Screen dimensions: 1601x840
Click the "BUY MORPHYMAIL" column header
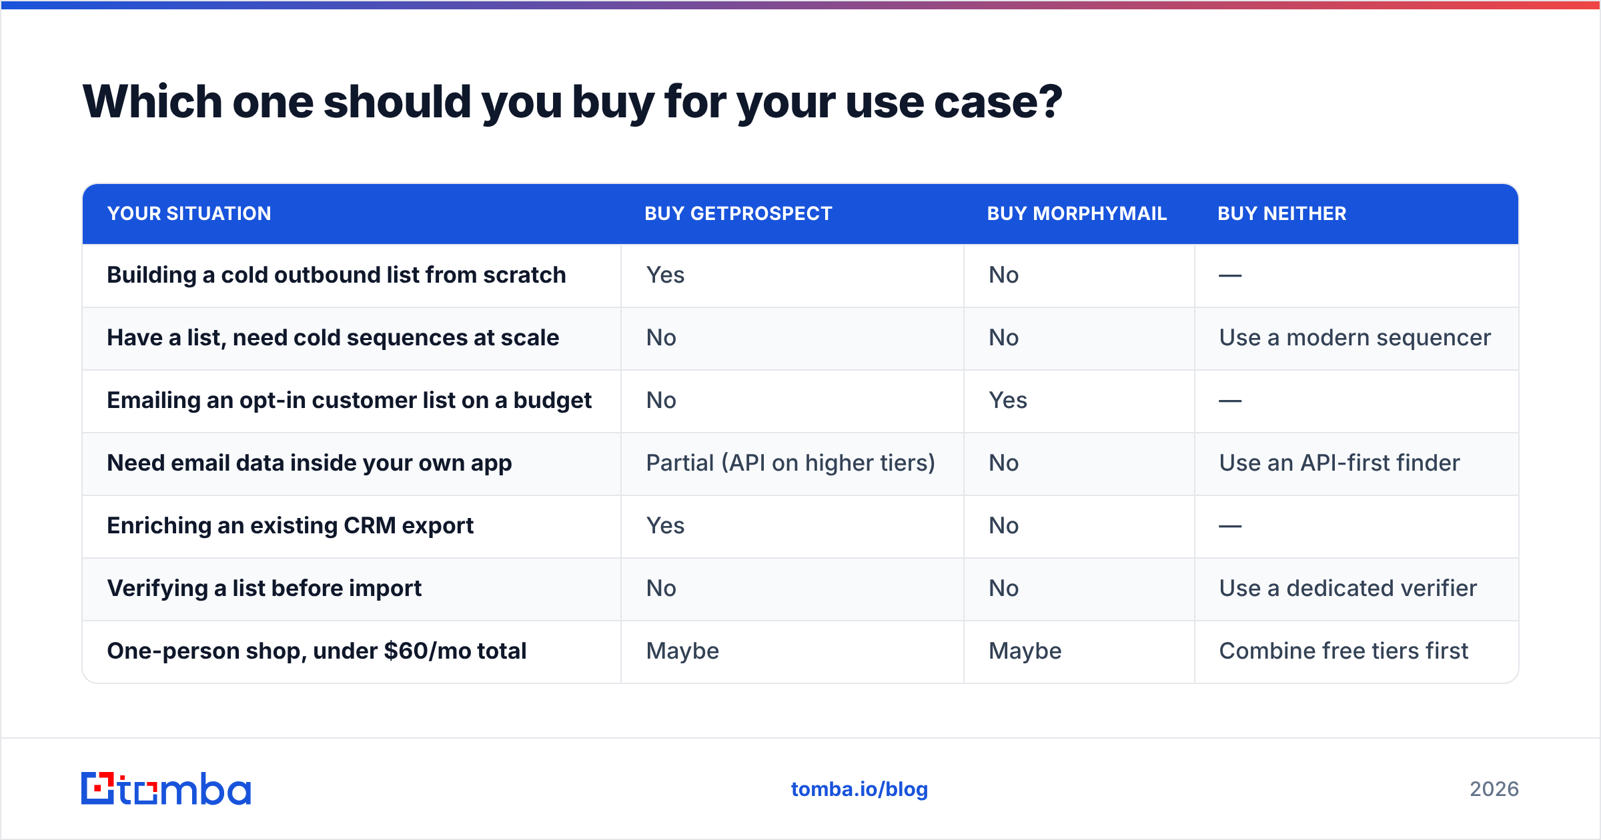coord(1077,213)
